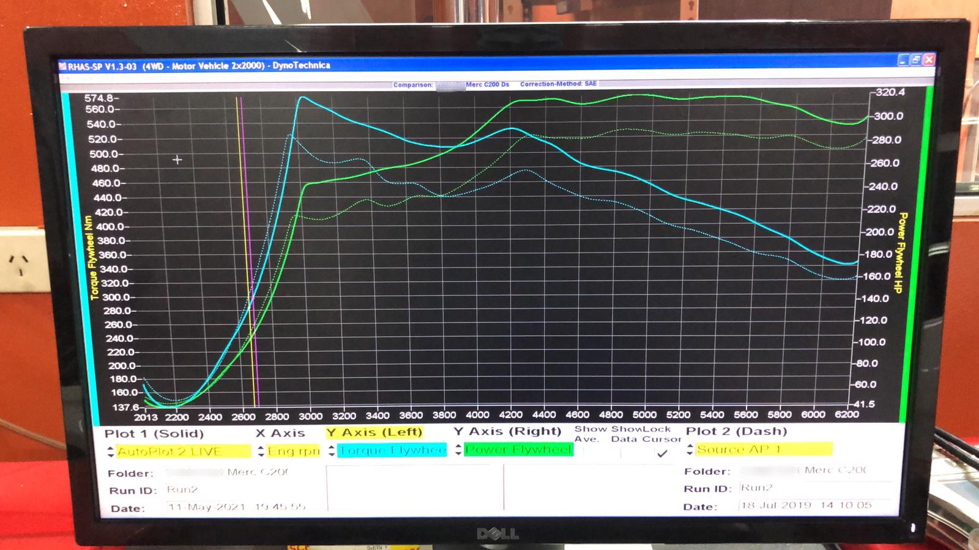Click the magenta vertical cursor line on graph
The height and width of the screenshot is (550, 979).
tap(250, 251)
